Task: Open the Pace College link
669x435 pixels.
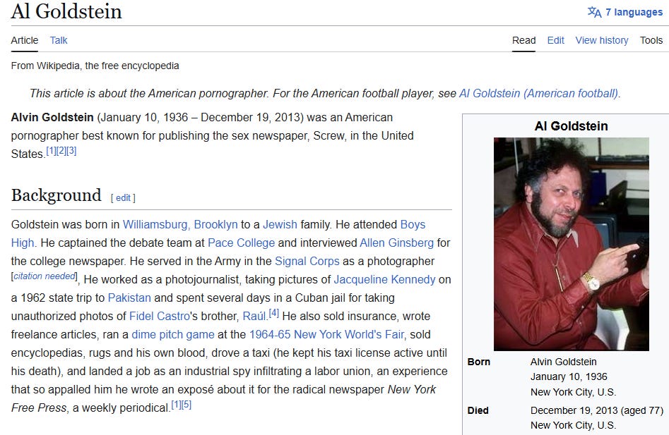Action: pos(241,243)
